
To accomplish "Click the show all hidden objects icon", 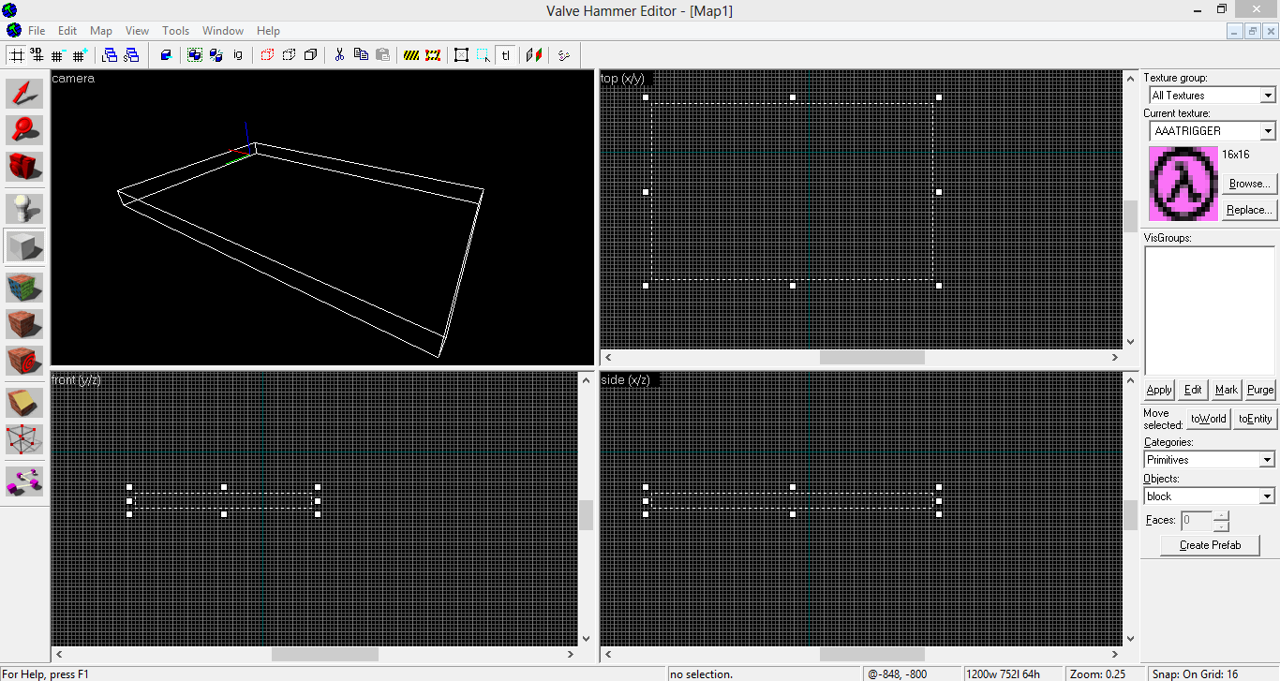I will 310,55.
